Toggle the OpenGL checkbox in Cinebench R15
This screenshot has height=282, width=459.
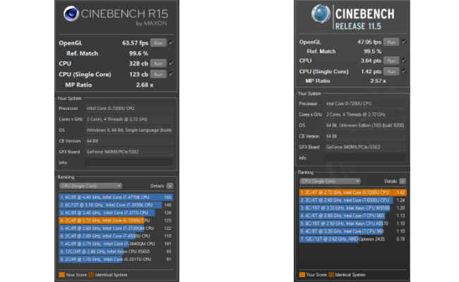172,43
